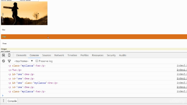Open the drawer three-dot menu icon
Screen dimensions: 187x105
(4, 101)
